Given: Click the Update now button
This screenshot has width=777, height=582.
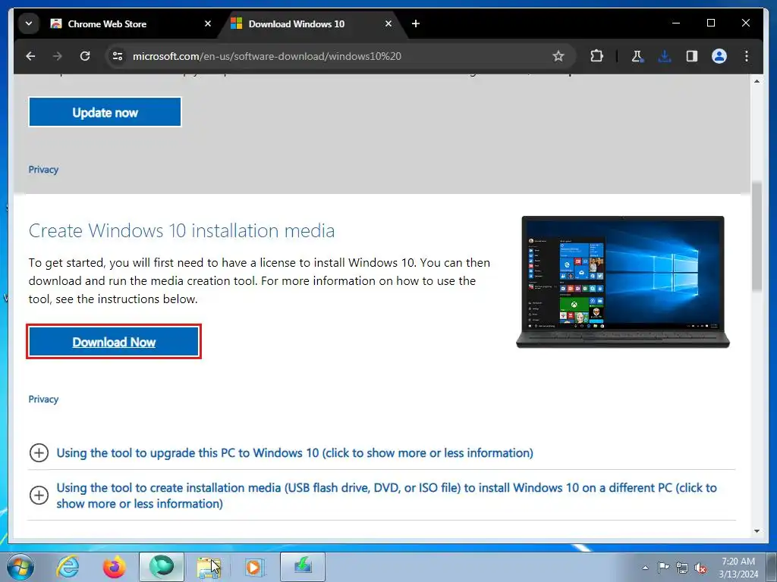Looking at the screenshot, I should pyautogui.click(x=105, y=112).
